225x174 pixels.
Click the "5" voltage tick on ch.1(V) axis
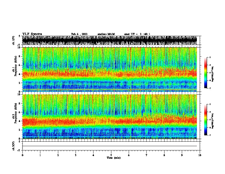(19, 36)
